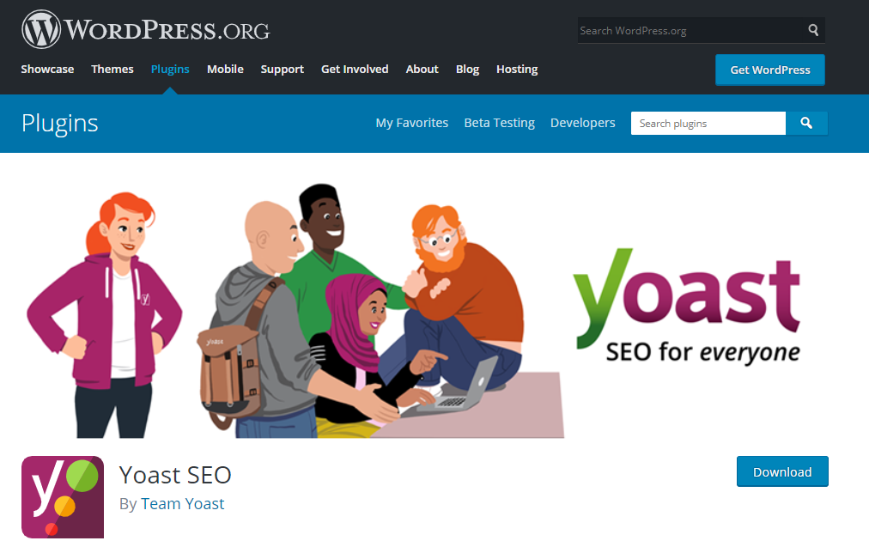Click the blue plugin search magnifier button
The width and height of the screenshot is (869, 553).
(806, 123)
